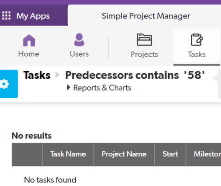The height and width of the screenshot is (186, 221).
Task: Go to the Home house icon
Action: 29,40
